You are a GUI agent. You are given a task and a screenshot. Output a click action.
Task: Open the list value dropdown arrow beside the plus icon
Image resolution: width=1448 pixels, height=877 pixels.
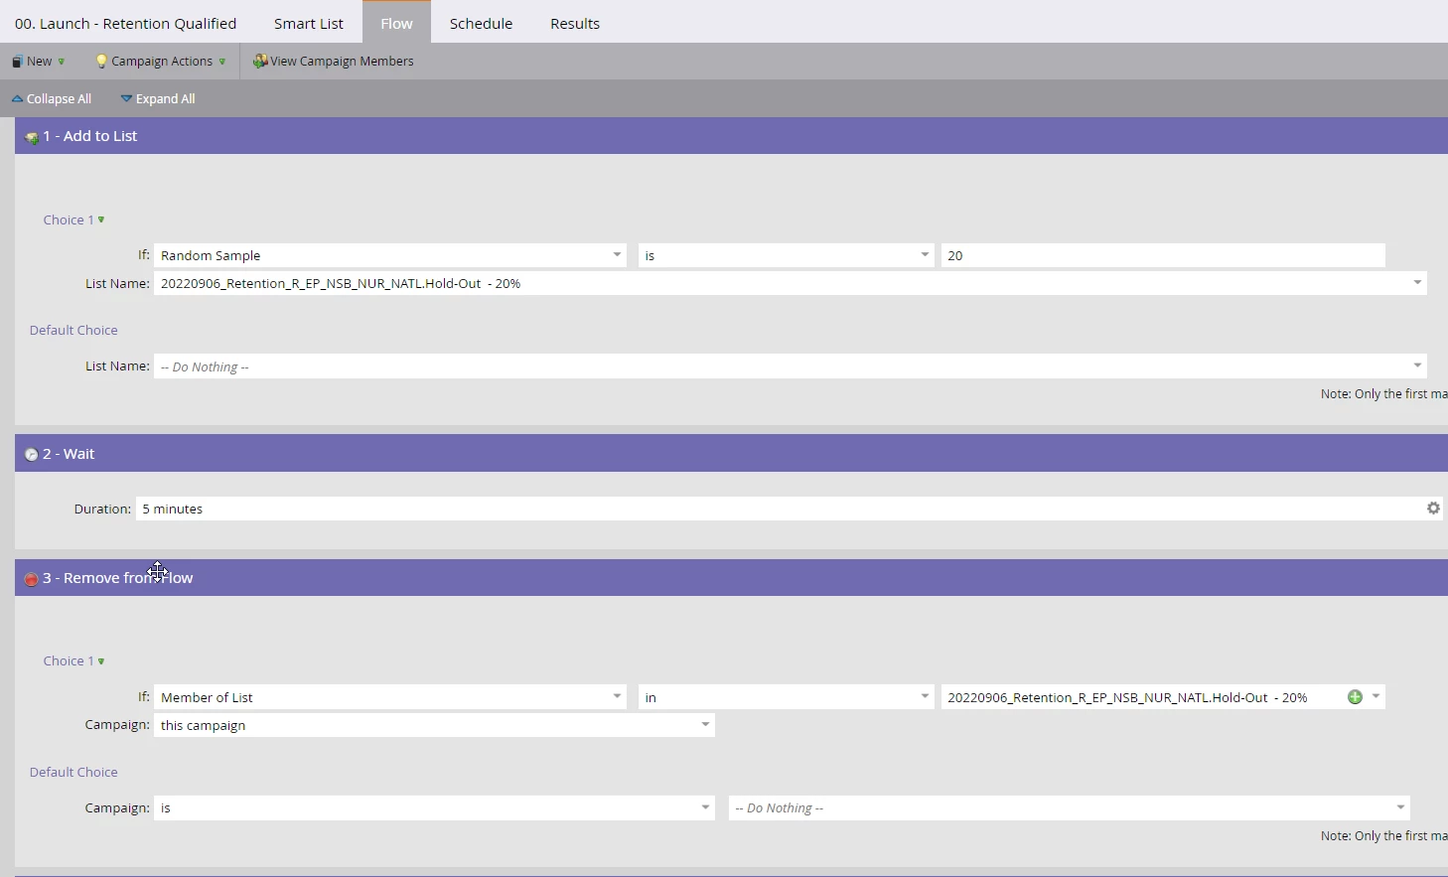point(1376,697)
